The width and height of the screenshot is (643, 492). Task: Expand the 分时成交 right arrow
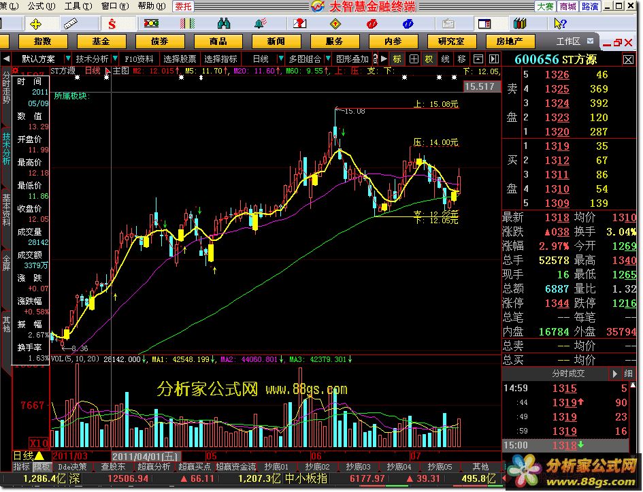click(614, 374)
